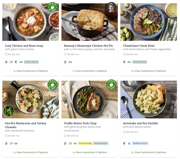Expand Customize It options for Chimichurri Steak Bowl
180x159 pixels.
[x=149, y=71]
